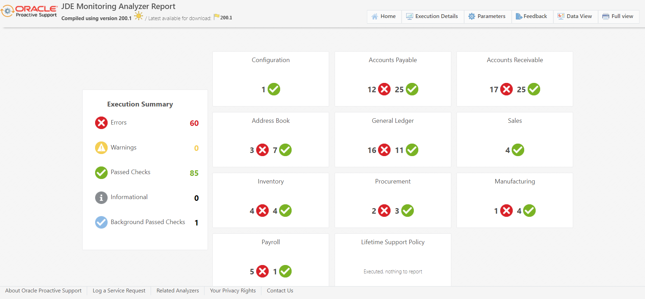This screenshot has height=299, width=645.
Task: Click the Manufacturing green check icon
Action: point(529,211)
